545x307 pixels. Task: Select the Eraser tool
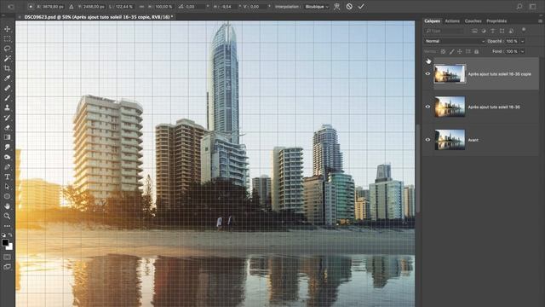point(8,127)
